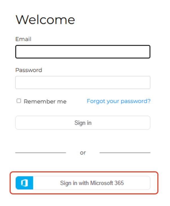Place cursor in the black-outlined Email box
This screenshot has width=170, height=206.
tap(83, 52)
